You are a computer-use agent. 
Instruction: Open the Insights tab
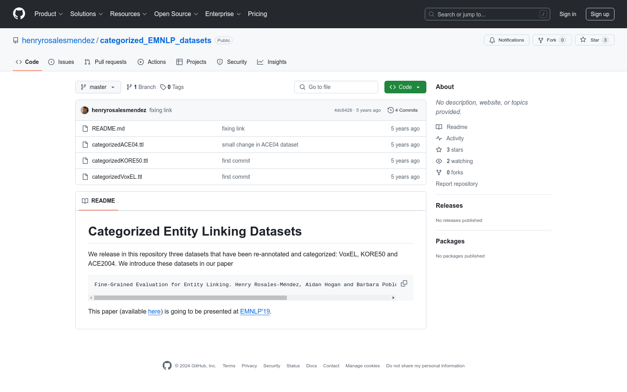pos(272,62)
